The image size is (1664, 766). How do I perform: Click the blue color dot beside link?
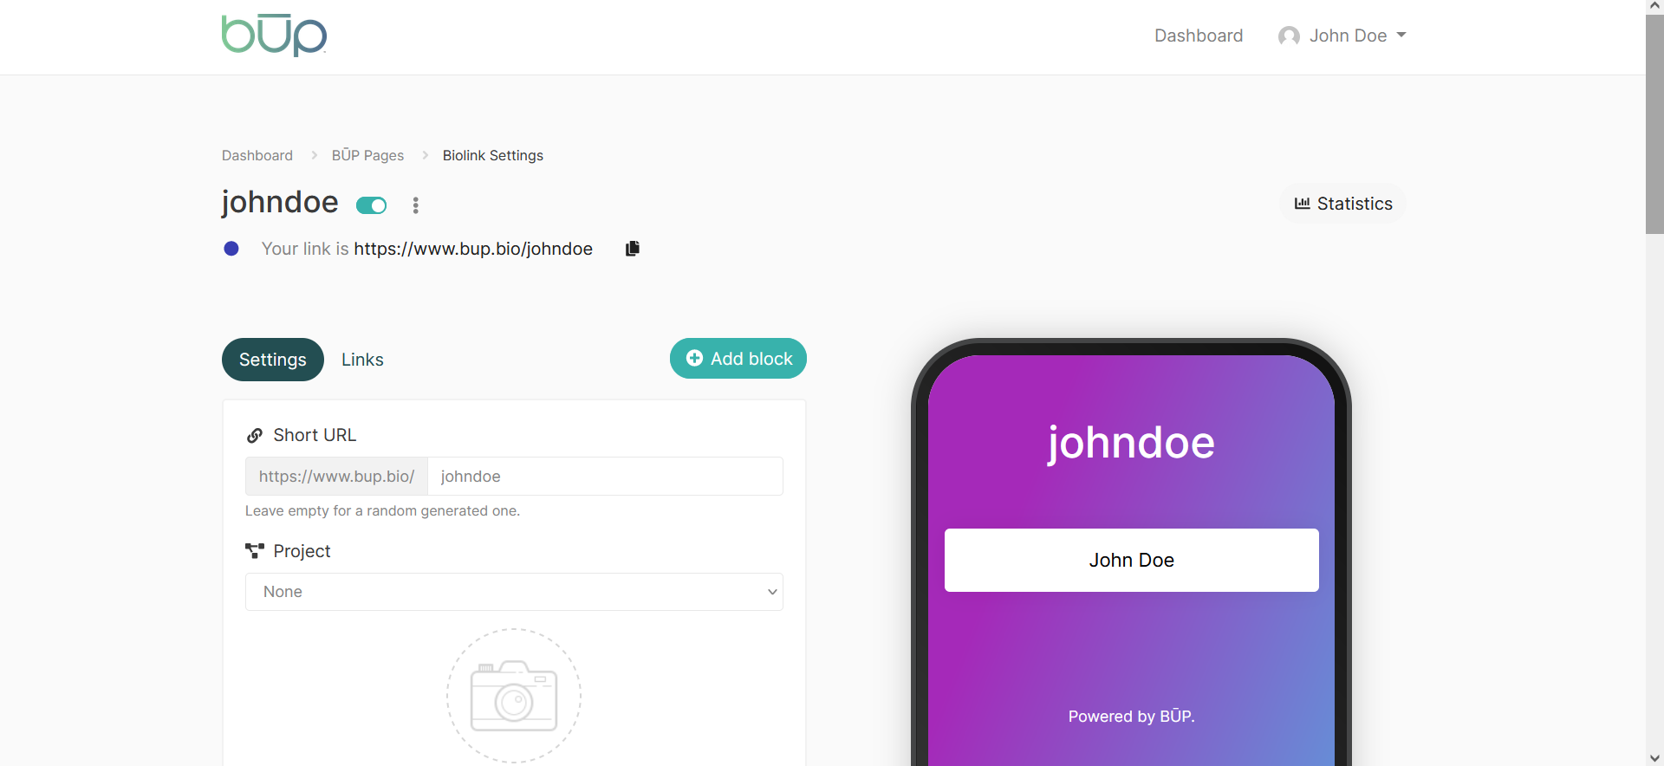pos(231,249)
